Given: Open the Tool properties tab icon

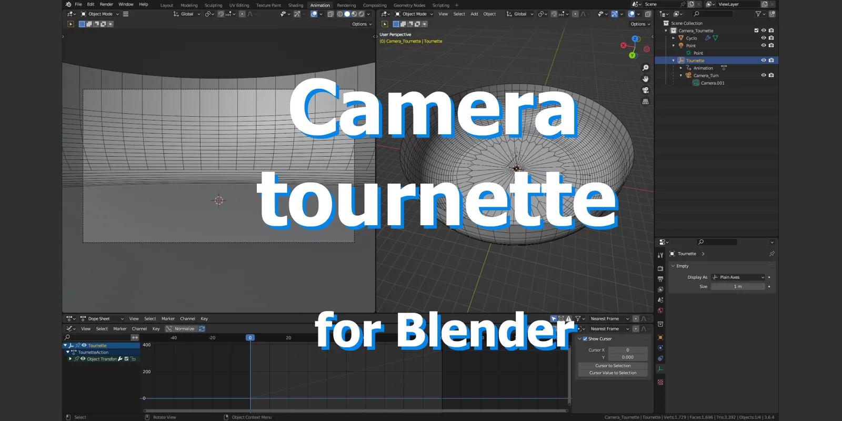Looking at the screenshot, I should (x=660, y=255).
